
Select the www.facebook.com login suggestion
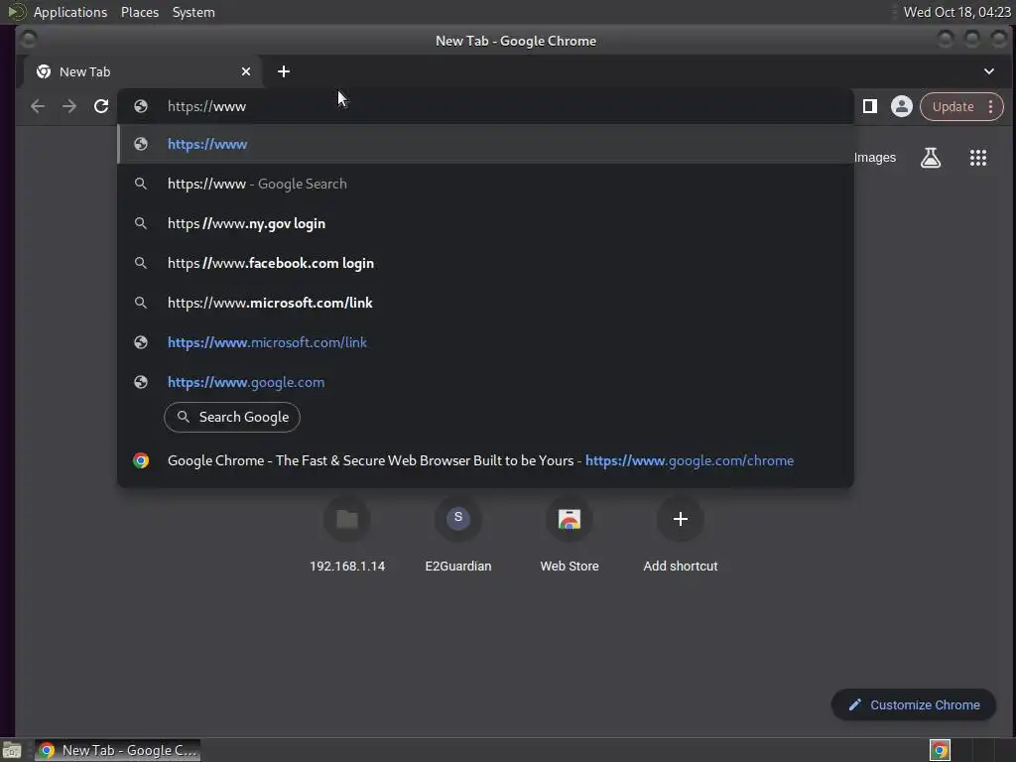pos(485,263)
